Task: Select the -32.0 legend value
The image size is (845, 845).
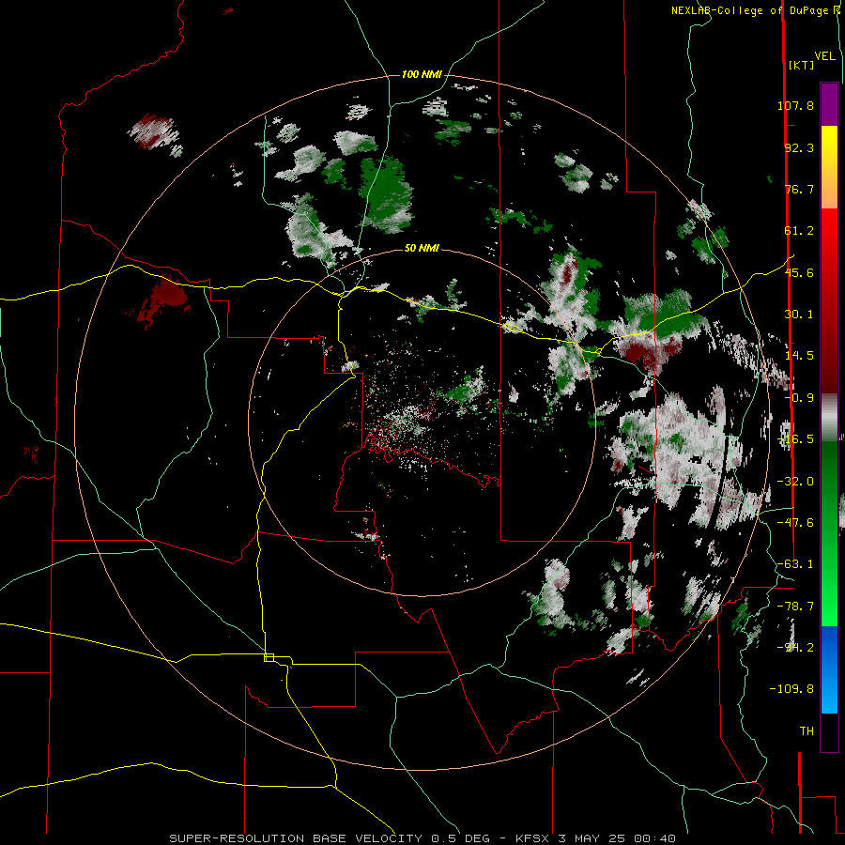Action: click(x=795, y=482)
